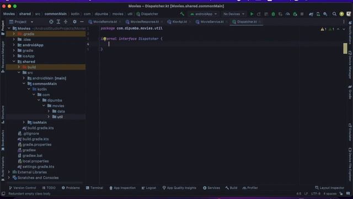
Task: Toggle tool window bars in status corner
Action: (x=3, y=193)
